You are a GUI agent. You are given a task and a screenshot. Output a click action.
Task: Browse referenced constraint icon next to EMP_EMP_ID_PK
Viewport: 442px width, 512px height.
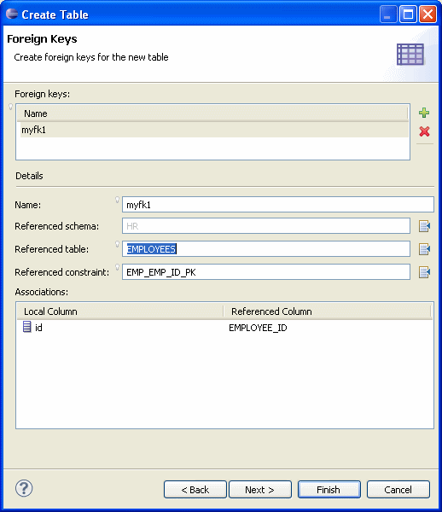[424, 272]
